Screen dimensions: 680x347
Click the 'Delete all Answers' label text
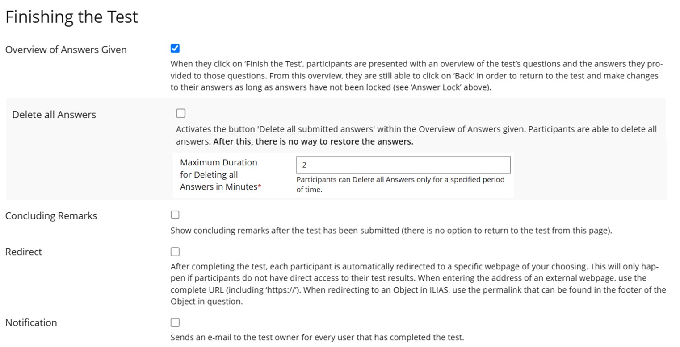tap(54, 115)
